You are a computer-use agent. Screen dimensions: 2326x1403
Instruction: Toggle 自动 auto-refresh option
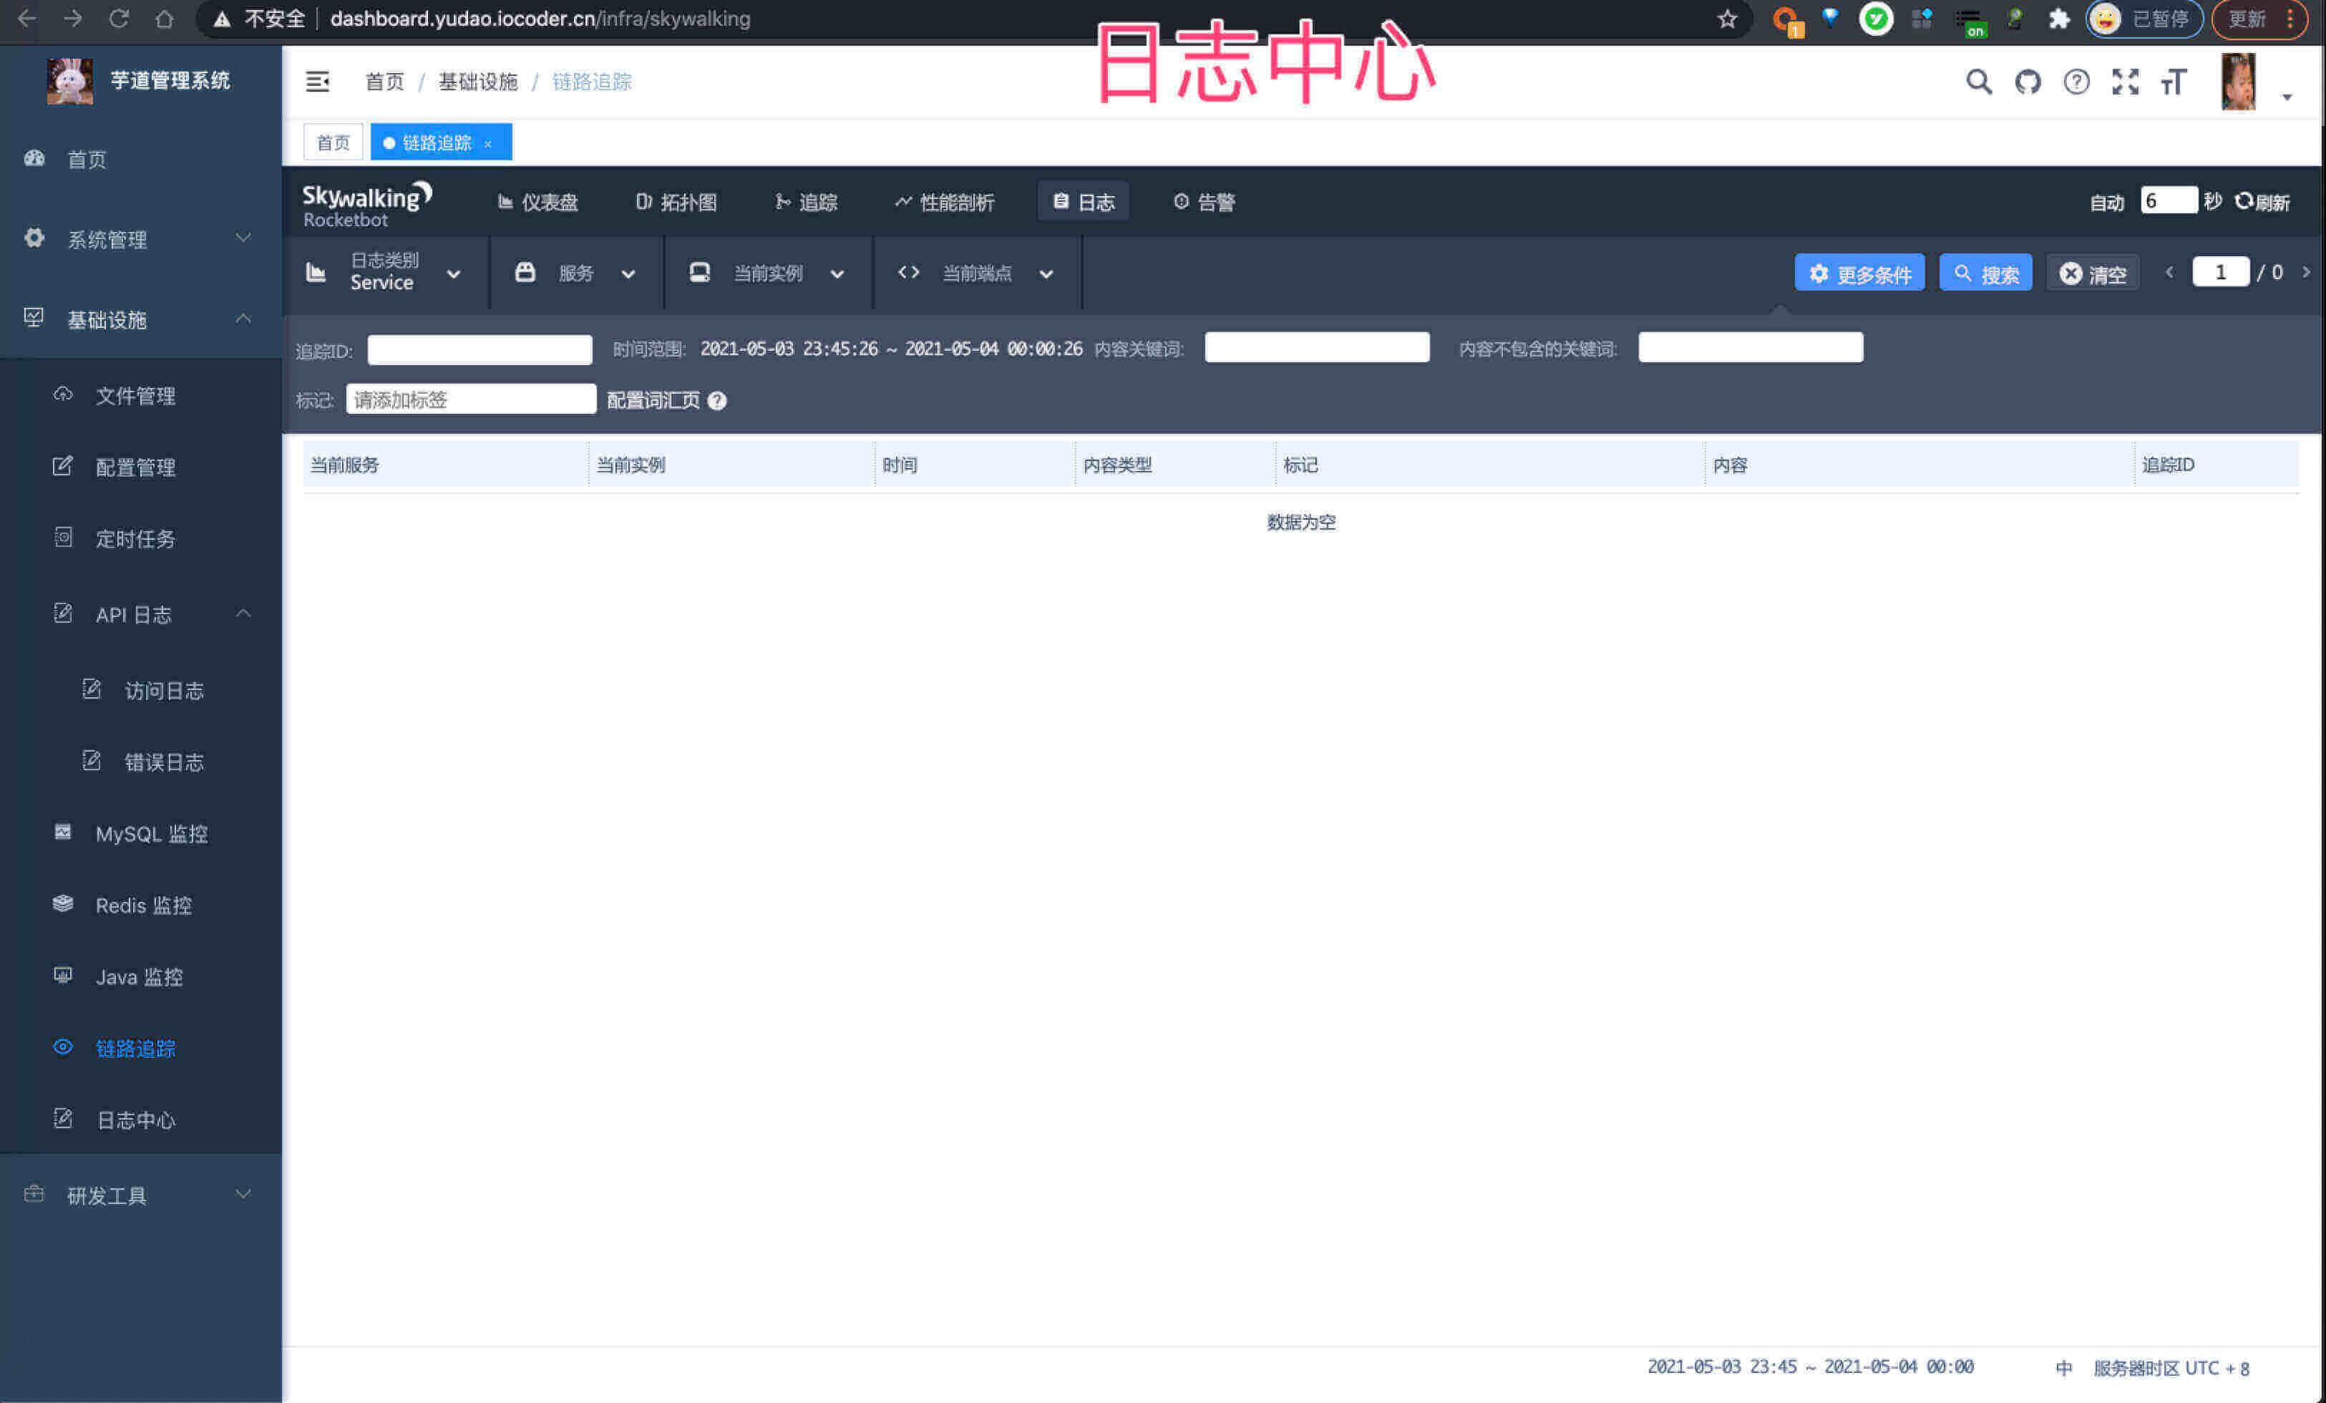click(2108, 201)
